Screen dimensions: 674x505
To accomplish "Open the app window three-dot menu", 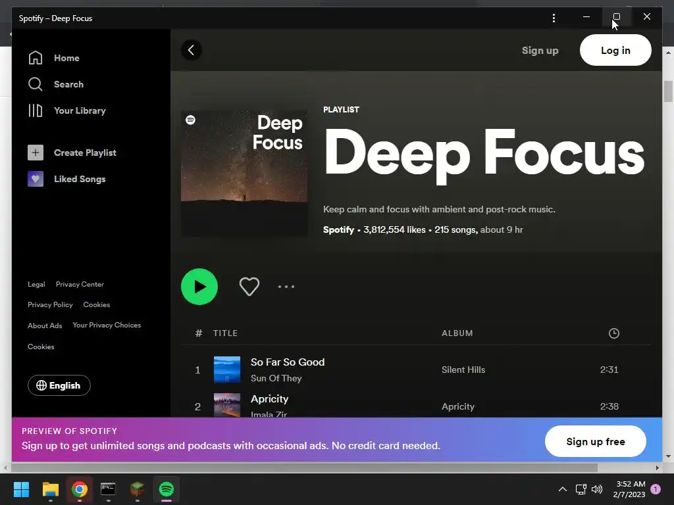I will [x=554, y=18].
